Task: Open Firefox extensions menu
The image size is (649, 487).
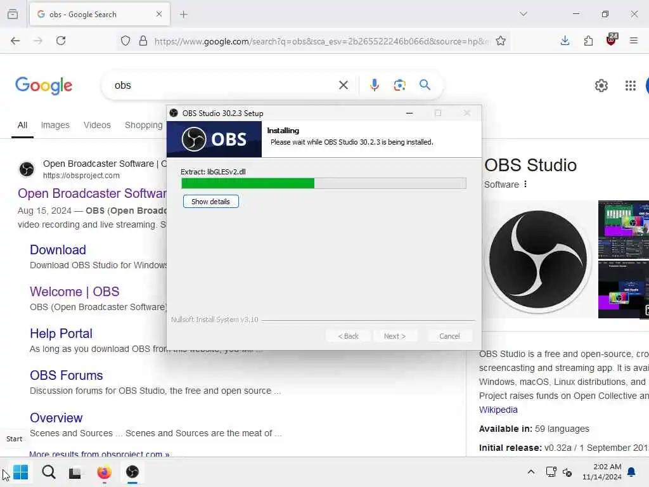Action: click(588, 41)
